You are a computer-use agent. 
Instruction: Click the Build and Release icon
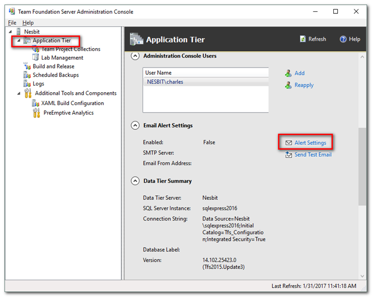[27, 66]
